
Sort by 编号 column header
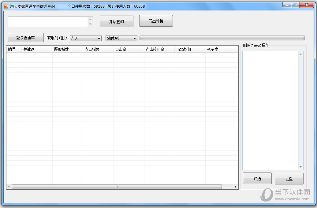pos(14,49)
